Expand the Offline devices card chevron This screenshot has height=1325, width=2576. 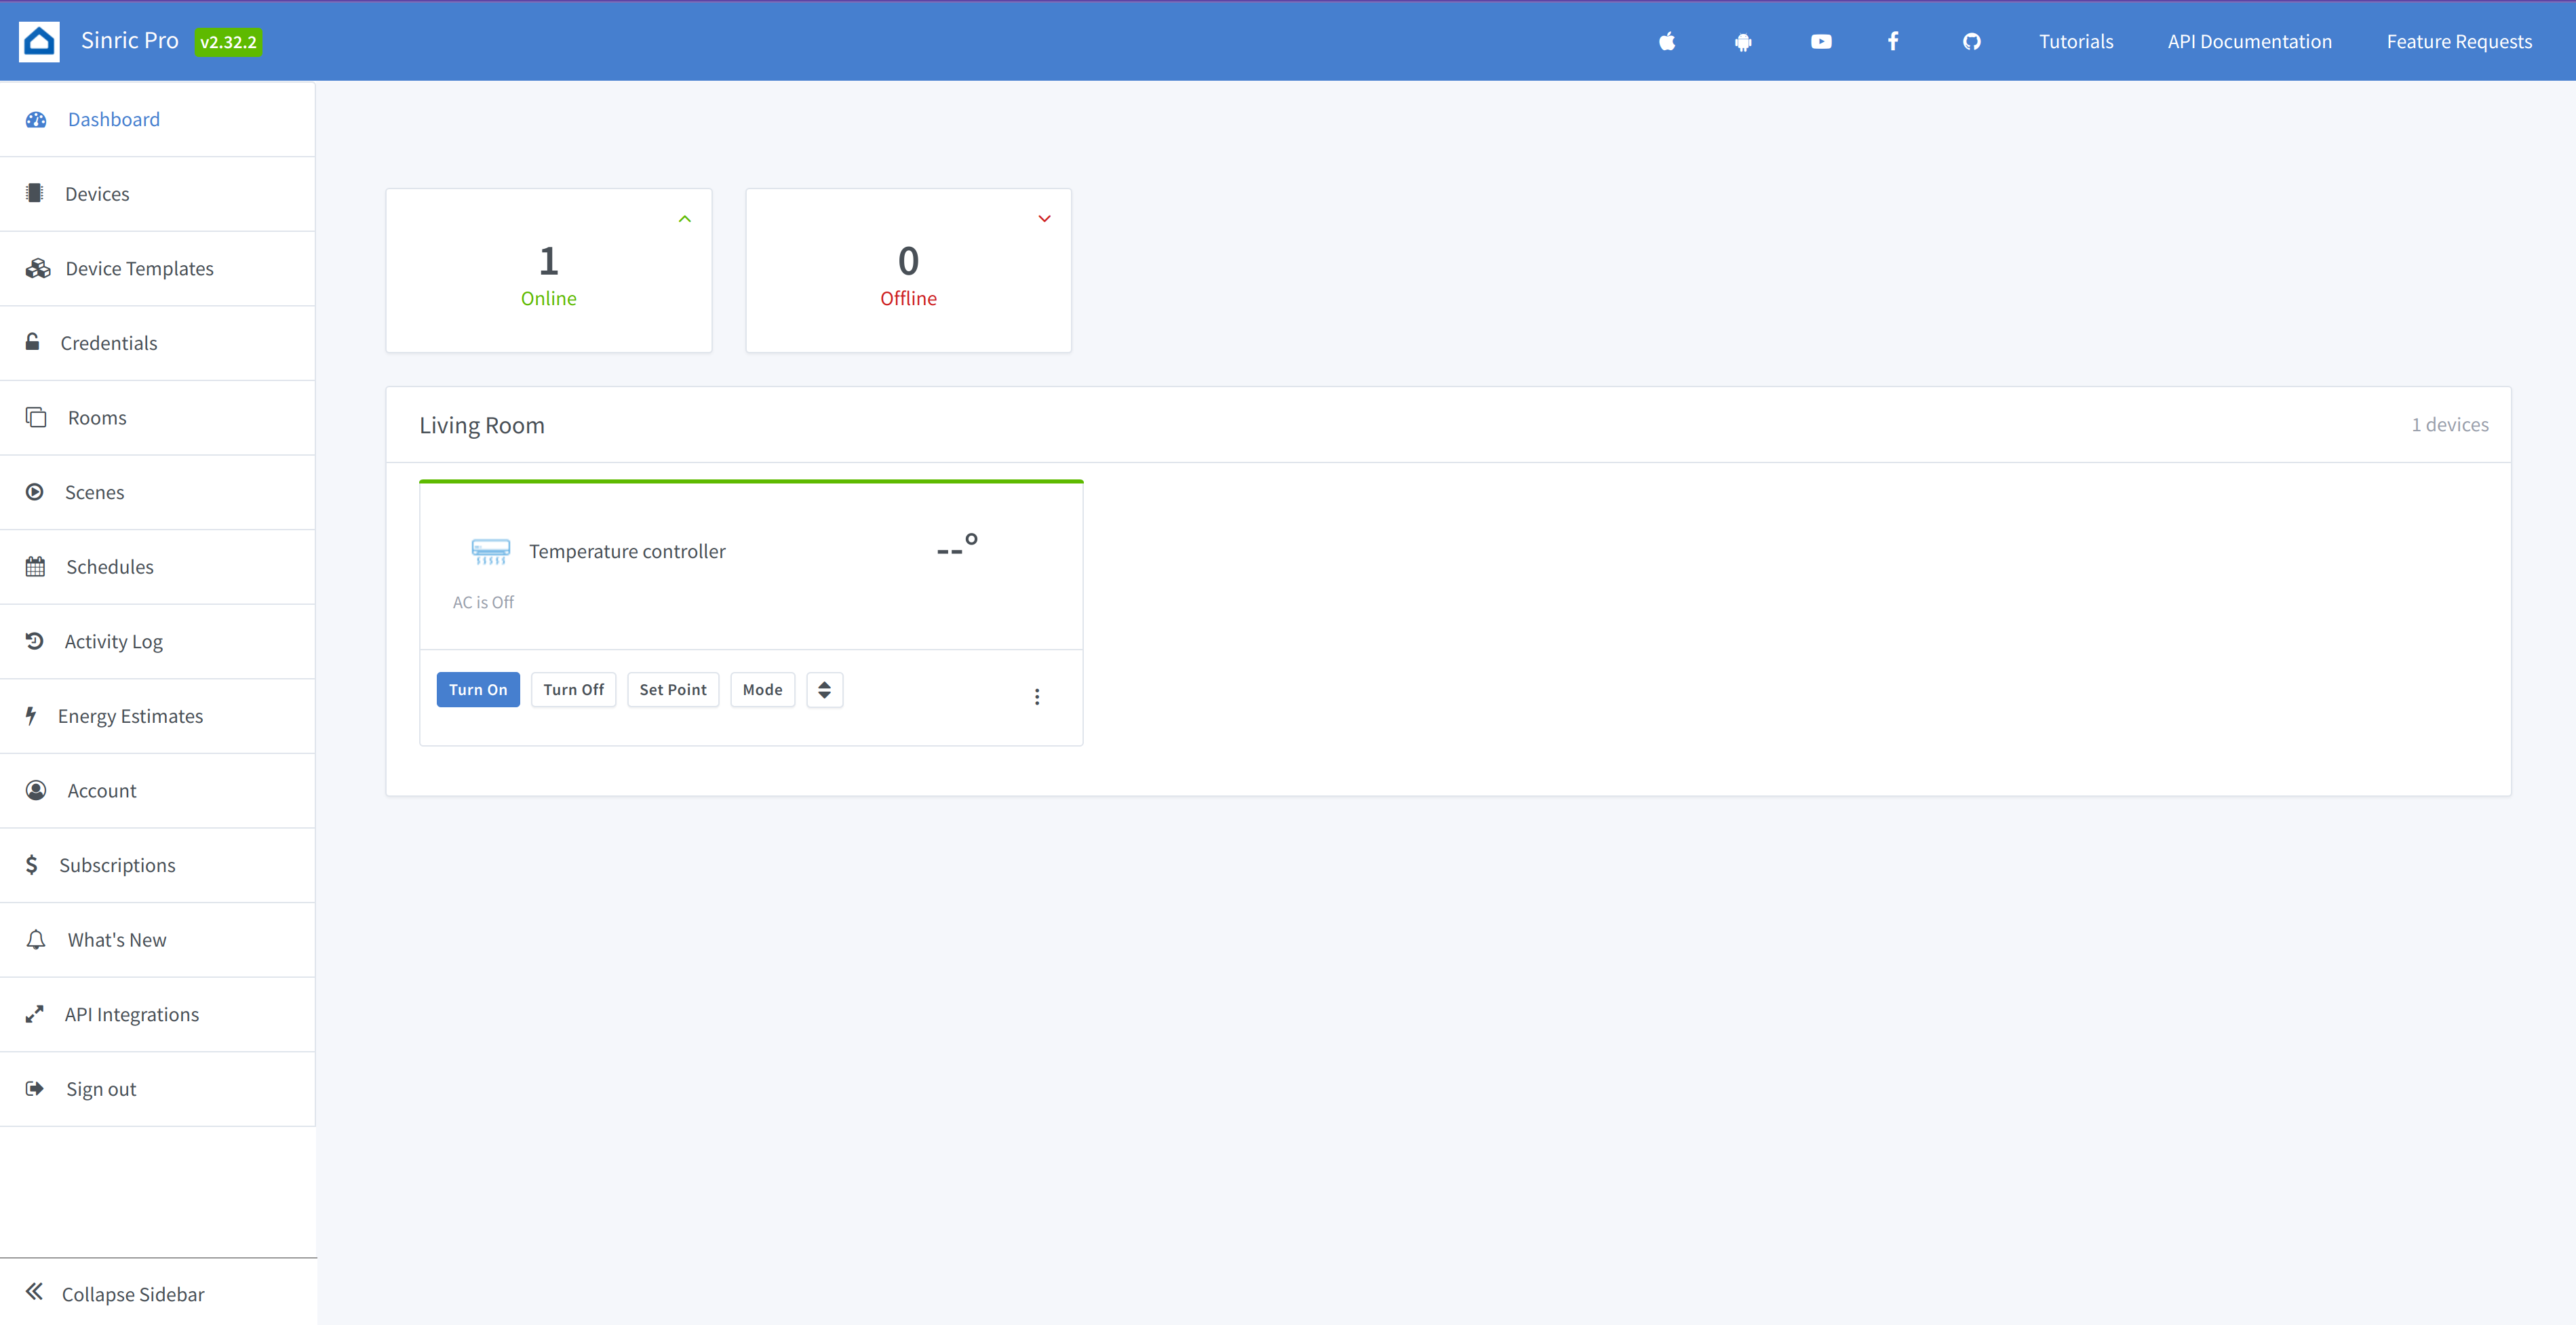coord(1044,219)
